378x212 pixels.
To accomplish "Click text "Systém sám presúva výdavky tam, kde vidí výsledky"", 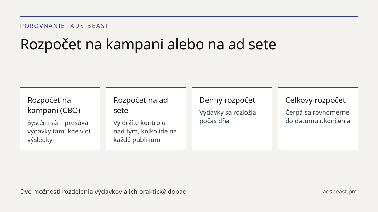I will point(59,131).
